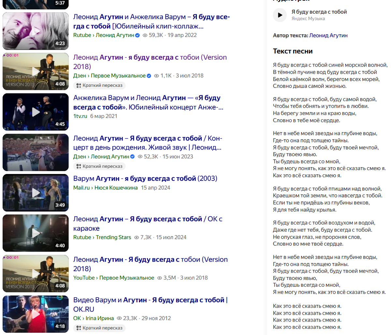391x335 pixels.
Task: Open the Видео Варум и Агутин OK.RU title
Action: 151,304
